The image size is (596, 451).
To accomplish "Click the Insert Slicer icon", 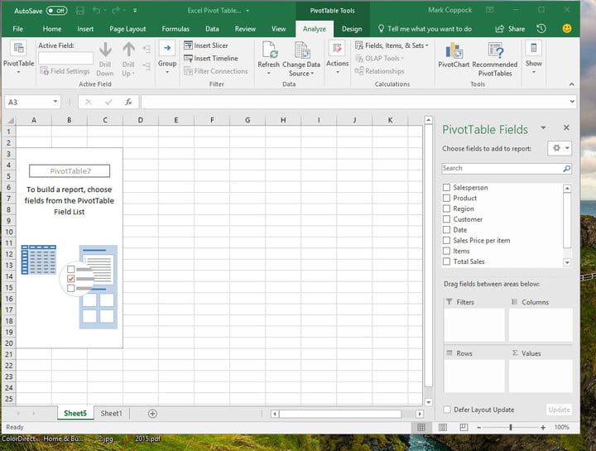I will coord(188,46).
